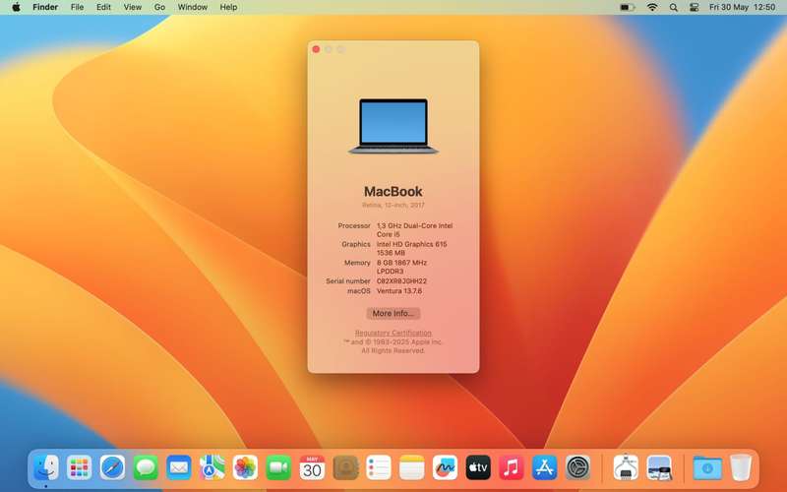Click the serial number value

point(401,281)
